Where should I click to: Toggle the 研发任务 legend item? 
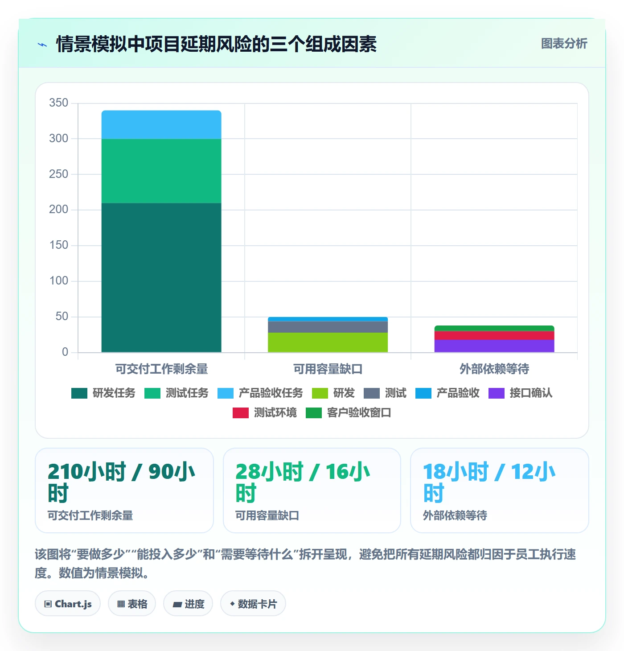[x=103, y=393]
